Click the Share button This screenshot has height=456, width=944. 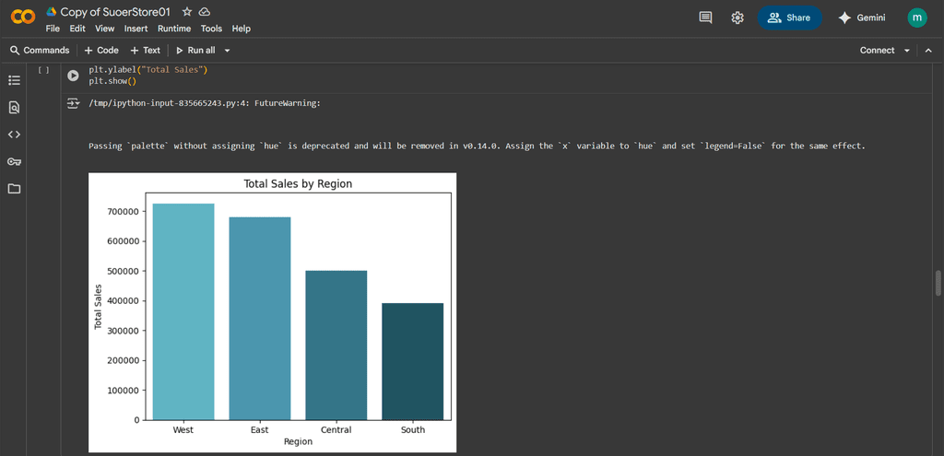point(789,18)
